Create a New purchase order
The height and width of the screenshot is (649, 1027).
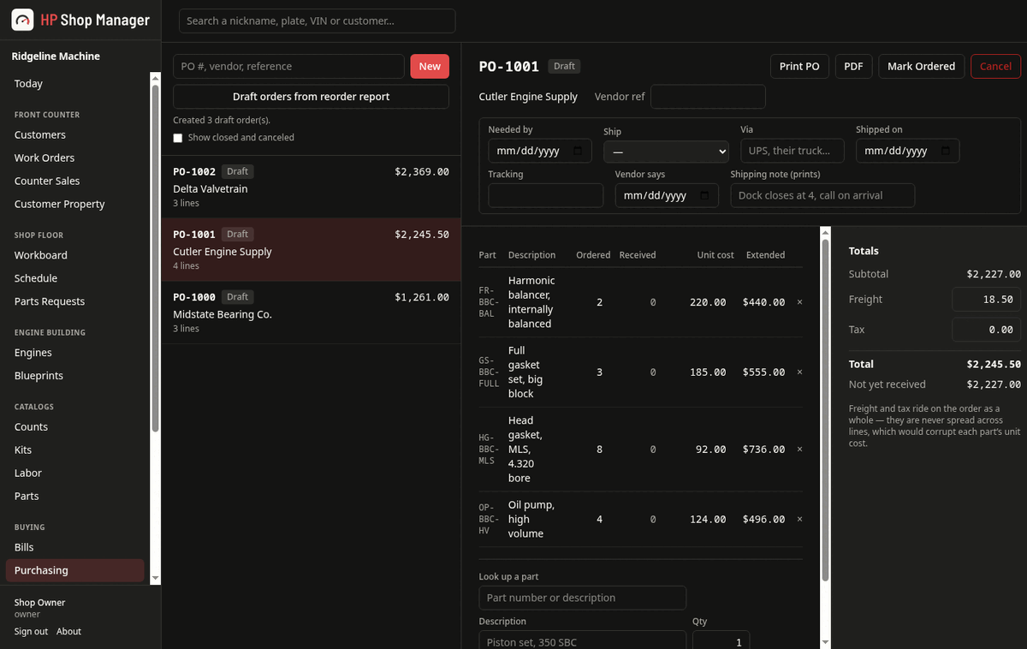point(430,67)
